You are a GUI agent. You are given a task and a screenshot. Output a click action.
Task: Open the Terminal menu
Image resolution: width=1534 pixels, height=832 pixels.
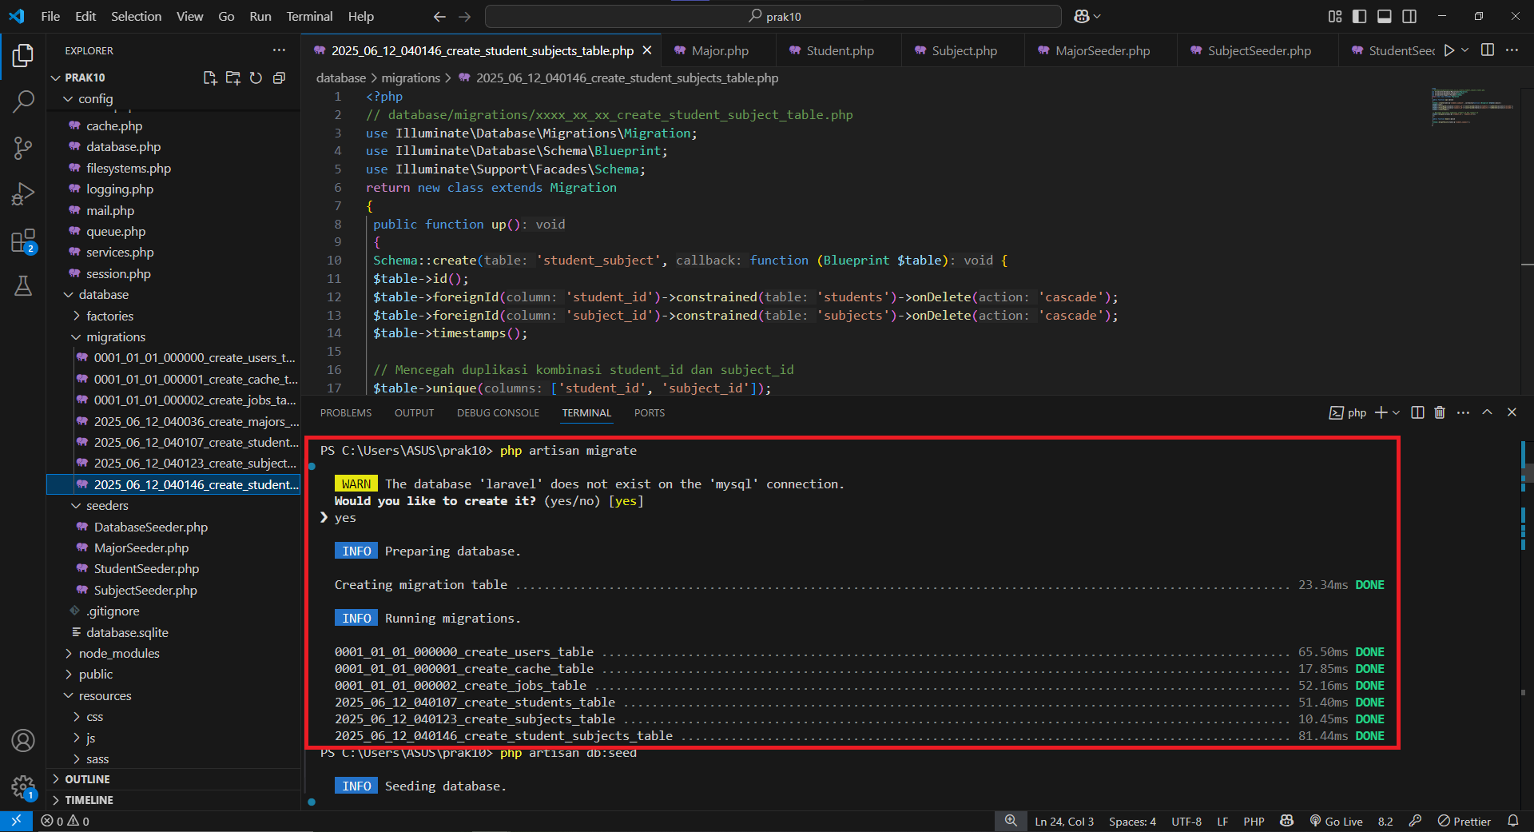pyautogui.click(x=308, y=16)
